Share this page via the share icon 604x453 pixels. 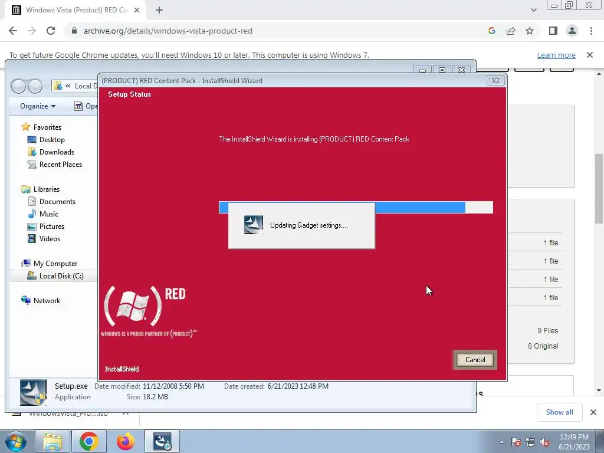[511, 31]
